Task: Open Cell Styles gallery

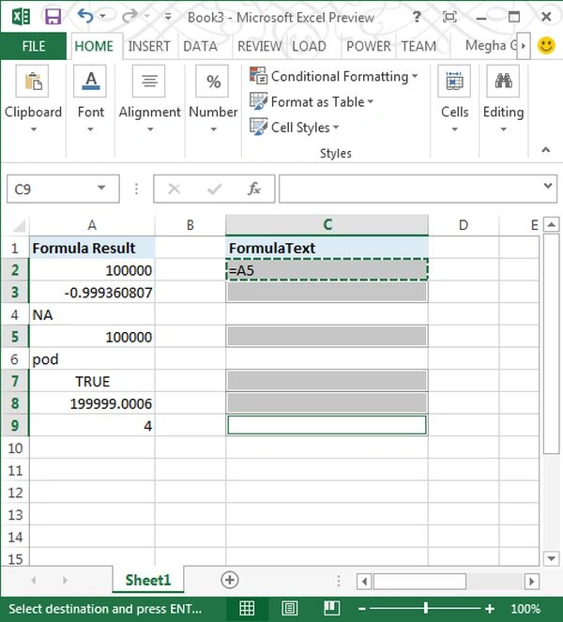Action: pyautogui.click(x=294, y=128)
